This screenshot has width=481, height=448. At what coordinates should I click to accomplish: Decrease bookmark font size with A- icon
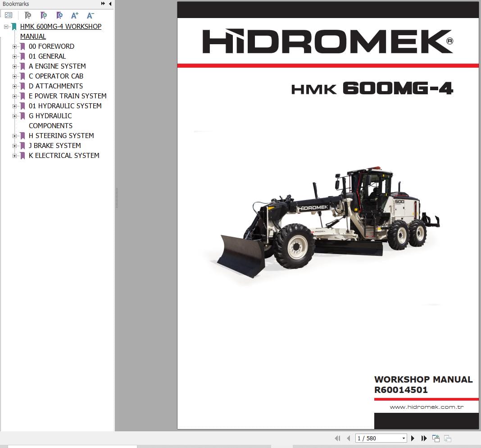pyautogui.click(x=90, y=15)
